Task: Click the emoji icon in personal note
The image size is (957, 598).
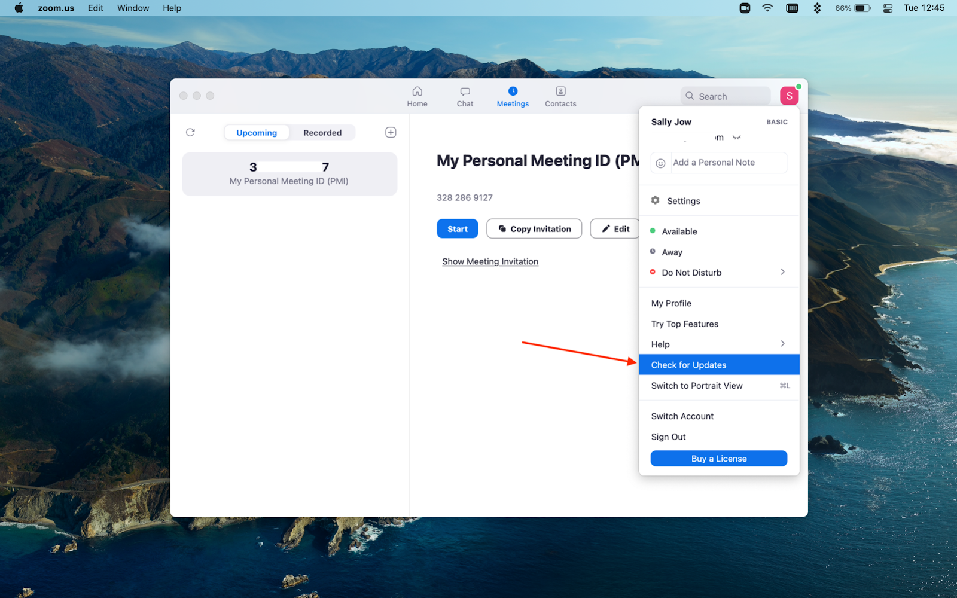Action: click(660, 163)
